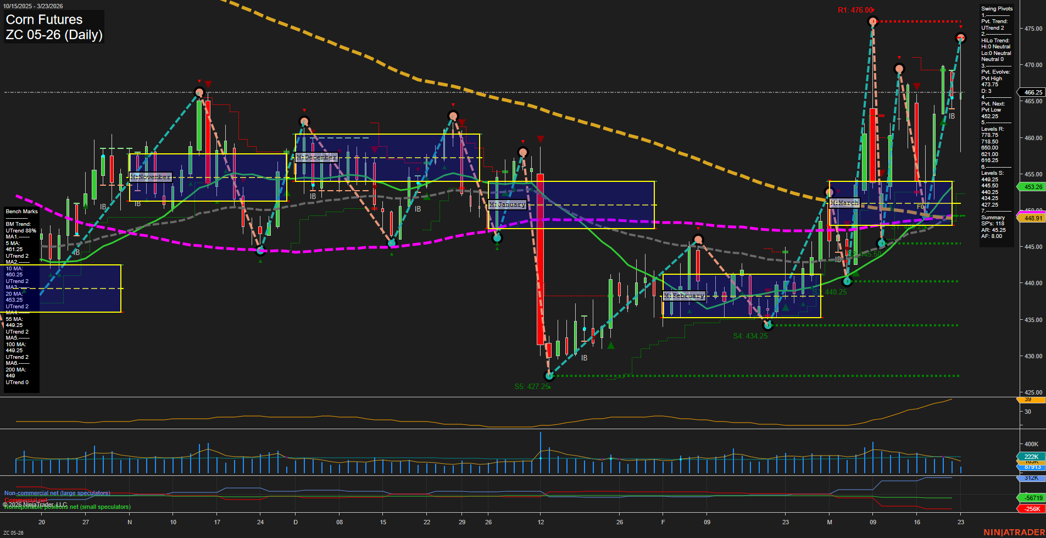The width and height of the screenshot is (1046, 538).
Task: Click the S5: 427.25 support label
Action: (532, 386)
